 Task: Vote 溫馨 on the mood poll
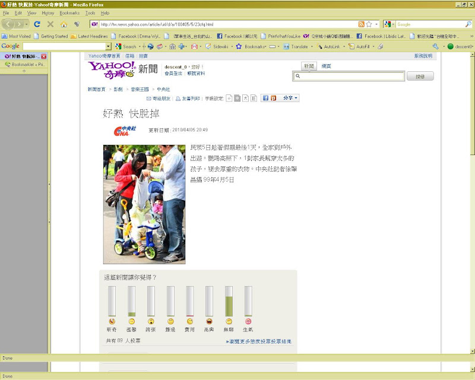point(131,321)
